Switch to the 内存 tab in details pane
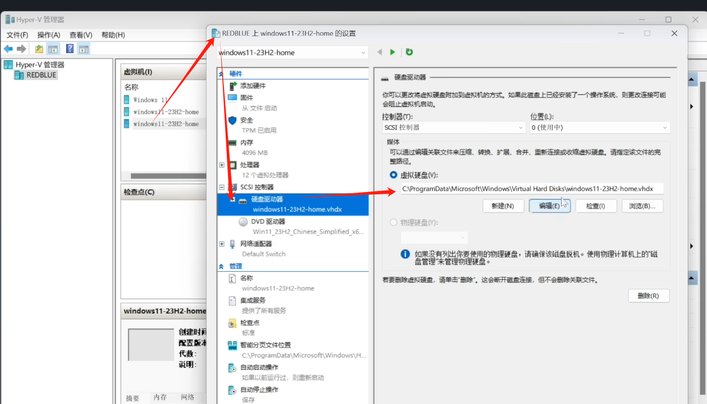 click(161, 398)
